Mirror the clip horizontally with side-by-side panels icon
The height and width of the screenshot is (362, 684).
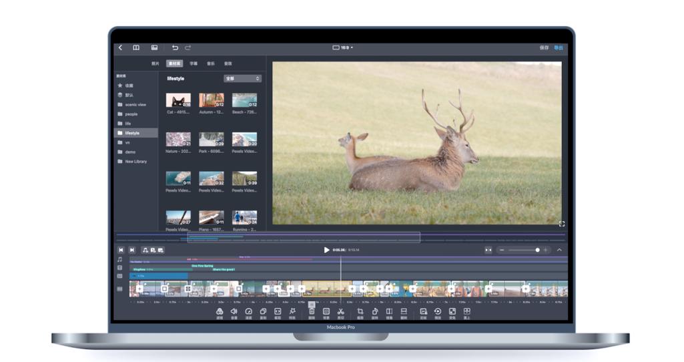point(389,311)
